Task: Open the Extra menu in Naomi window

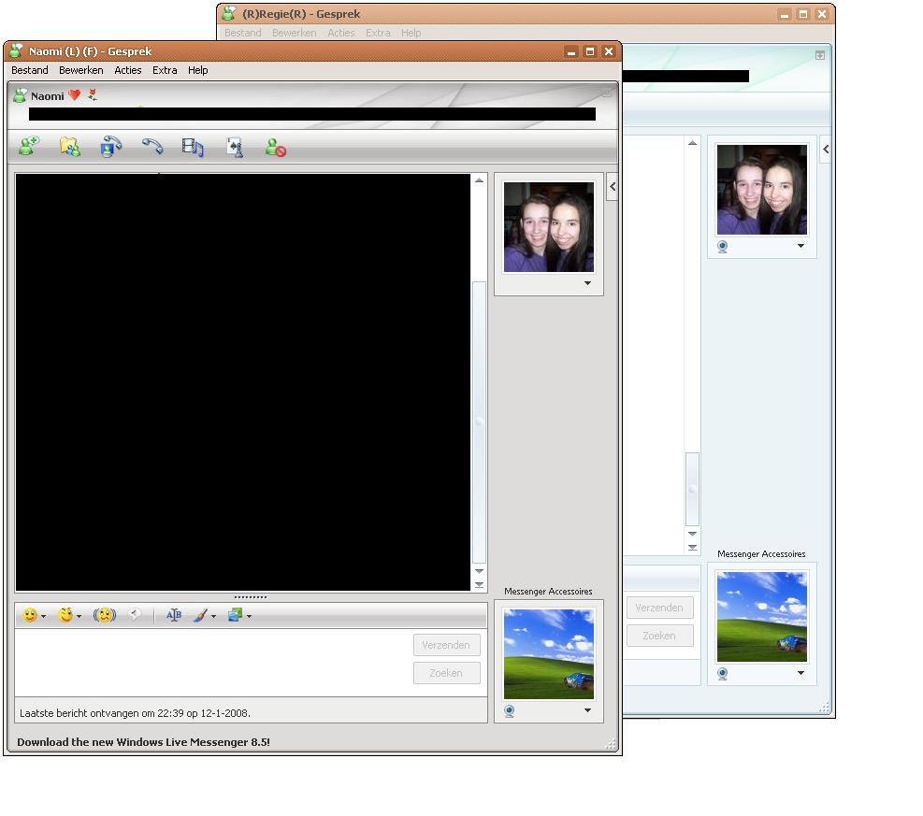Action: pyautogui.click(x=165, y=70)
